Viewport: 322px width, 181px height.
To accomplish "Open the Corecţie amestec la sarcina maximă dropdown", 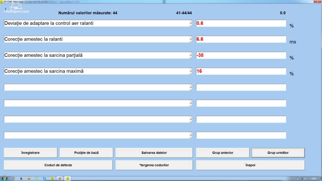I will (191, 71).
